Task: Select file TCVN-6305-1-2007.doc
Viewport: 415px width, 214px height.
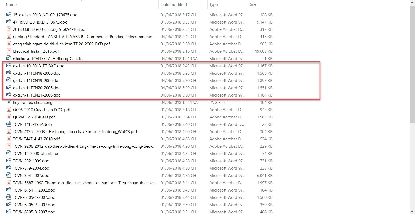Action: coord(34,197)
